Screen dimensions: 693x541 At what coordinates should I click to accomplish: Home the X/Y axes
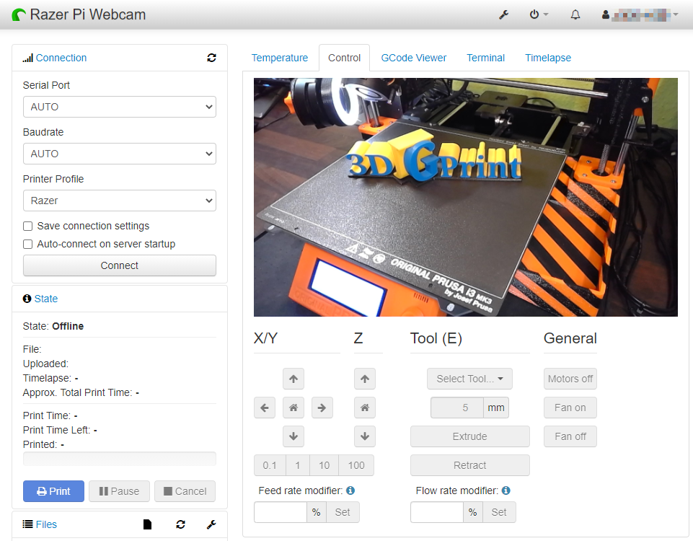point(293,408)
